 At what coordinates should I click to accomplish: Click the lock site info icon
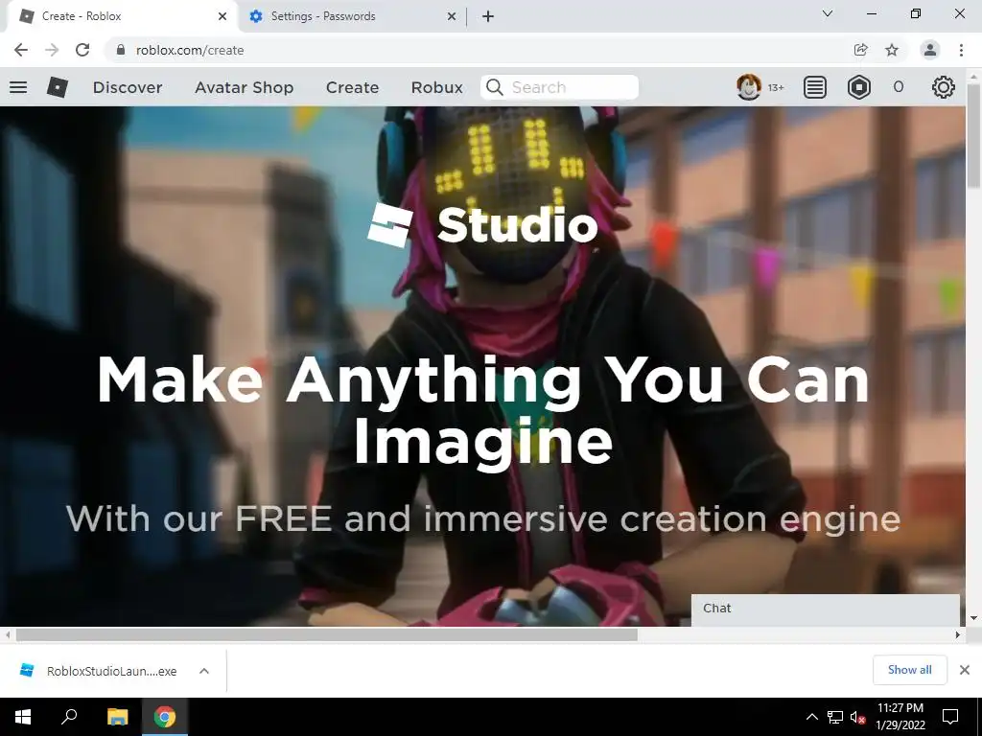pos(120,50)
